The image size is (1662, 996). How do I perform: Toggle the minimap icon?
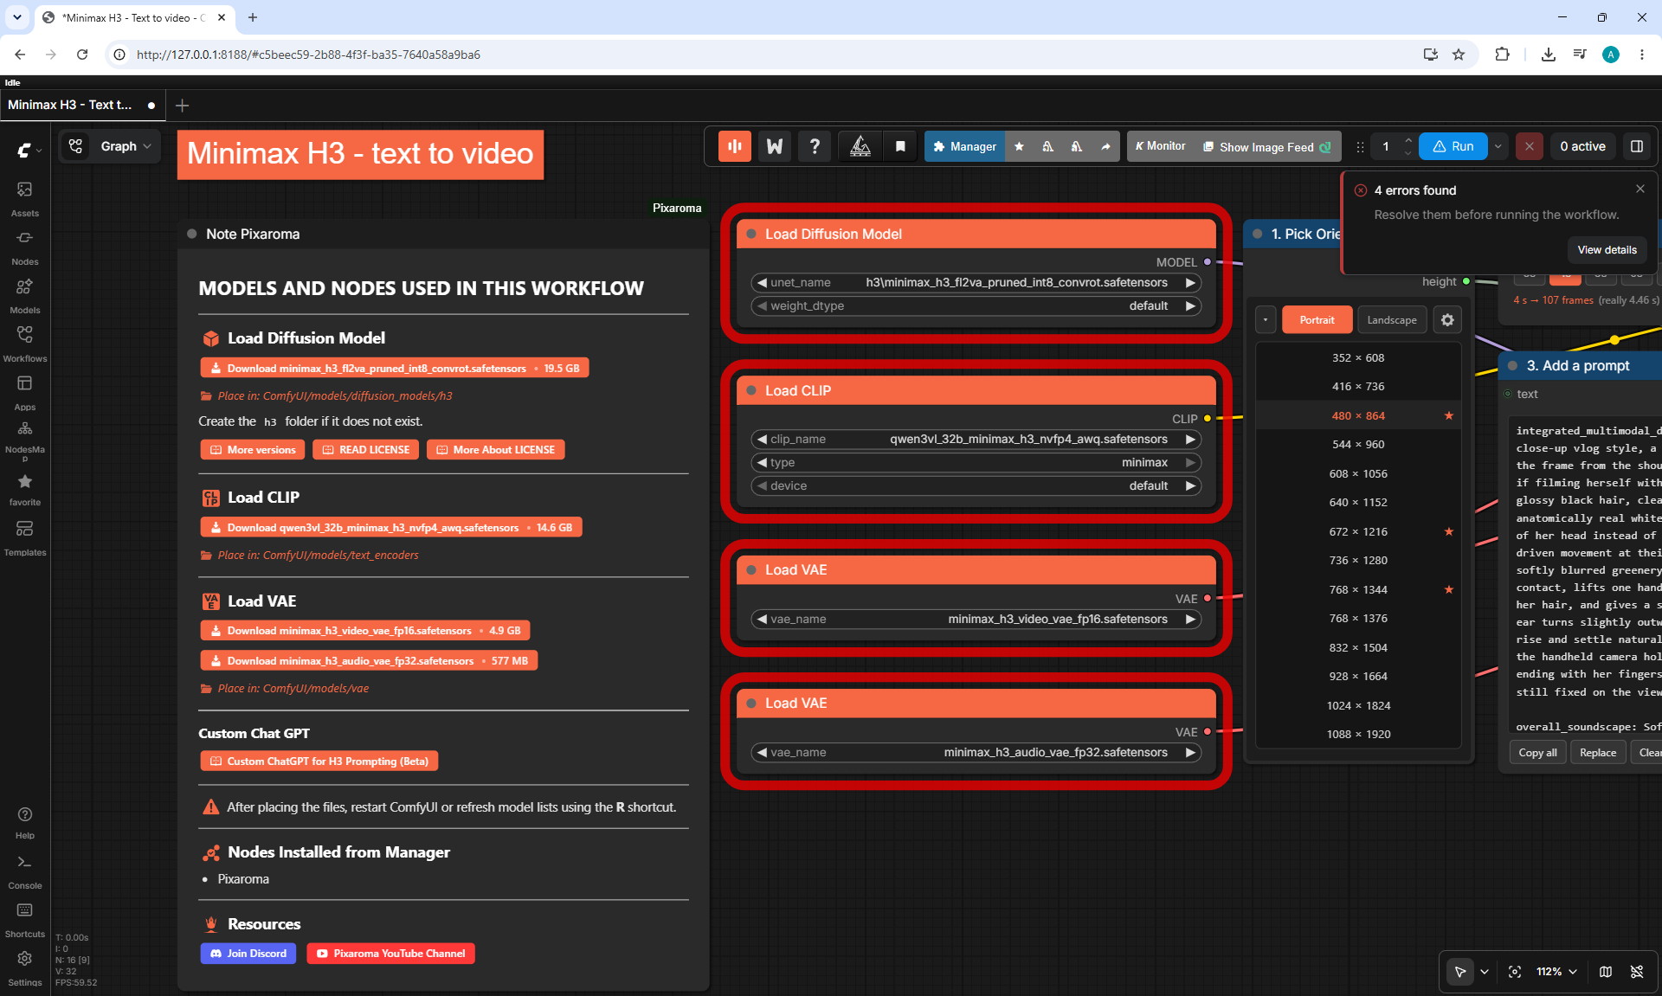click(x=1606, y=972)
